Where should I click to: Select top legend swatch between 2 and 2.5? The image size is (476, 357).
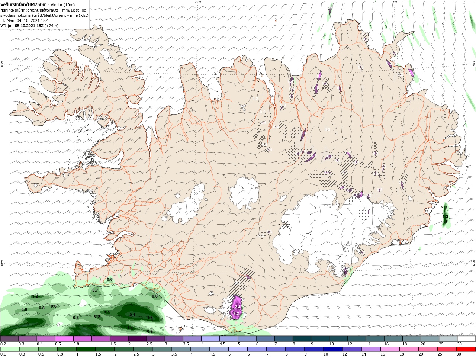(x=137, y=339)
